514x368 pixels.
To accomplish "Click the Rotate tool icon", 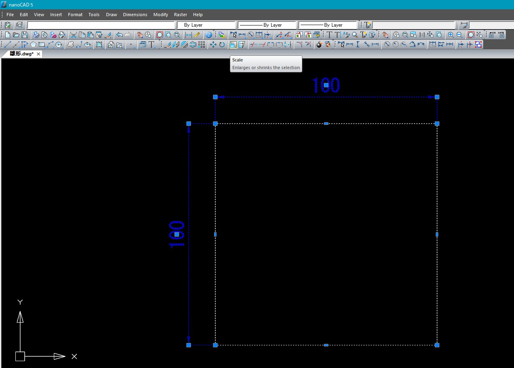I will [222, 44].
